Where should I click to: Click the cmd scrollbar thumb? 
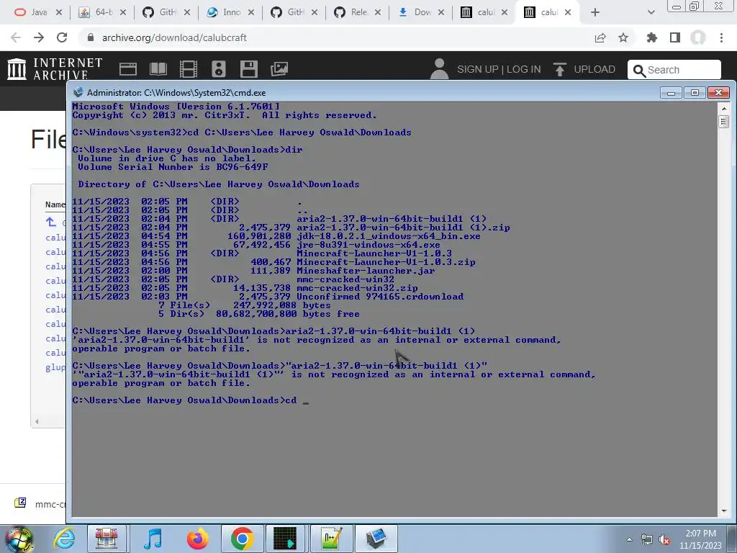click(x=724, y=122)
